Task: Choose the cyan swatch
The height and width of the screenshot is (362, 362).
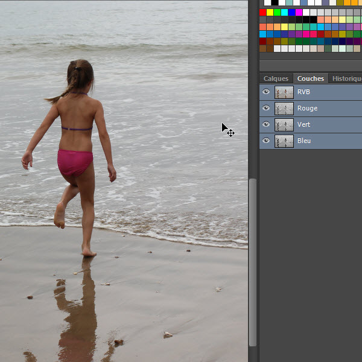Action: [285, 12]
